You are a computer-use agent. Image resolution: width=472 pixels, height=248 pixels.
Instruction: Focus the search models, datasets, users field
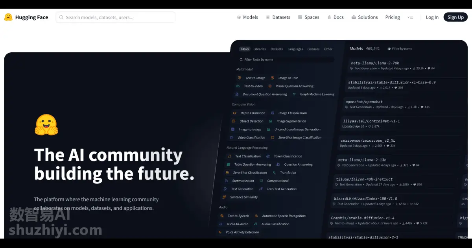(x=115, y=17)
